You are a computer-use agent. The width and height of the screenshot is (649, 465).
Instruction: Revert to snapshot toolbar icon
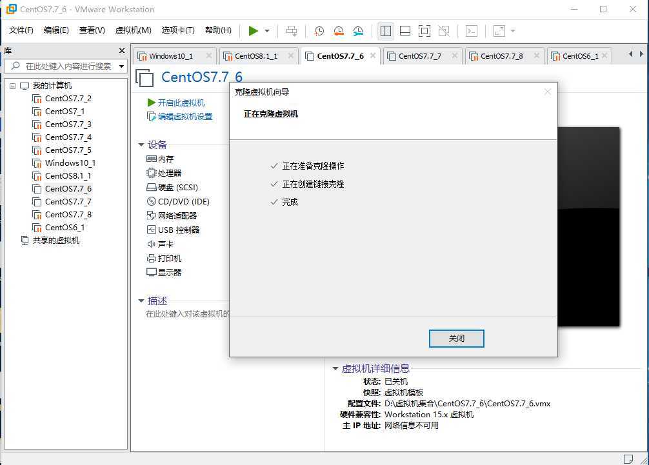[x=339, y=31]
